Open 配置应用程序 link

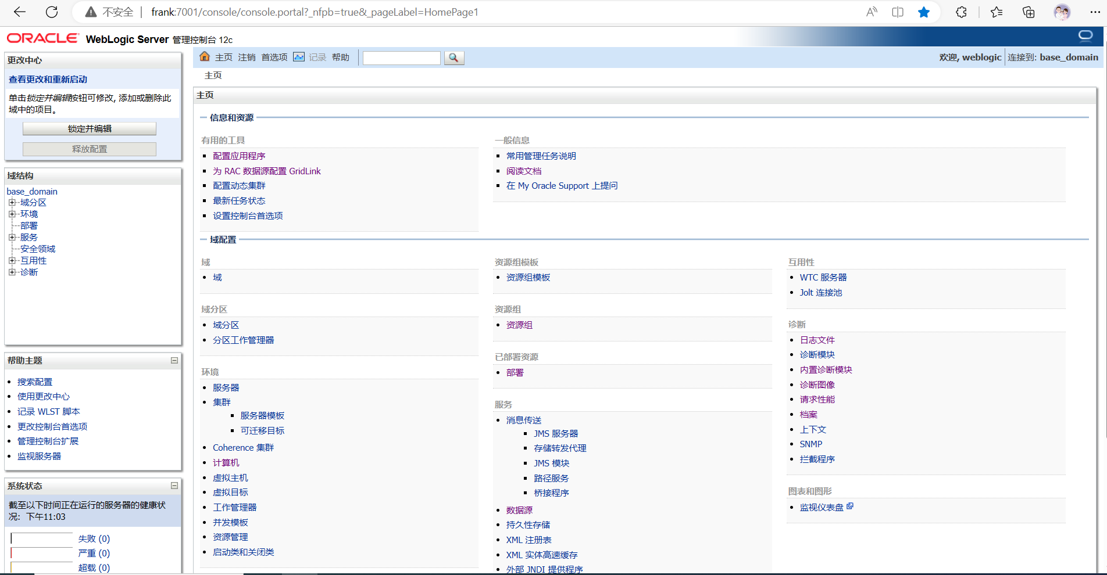(239, 156)
